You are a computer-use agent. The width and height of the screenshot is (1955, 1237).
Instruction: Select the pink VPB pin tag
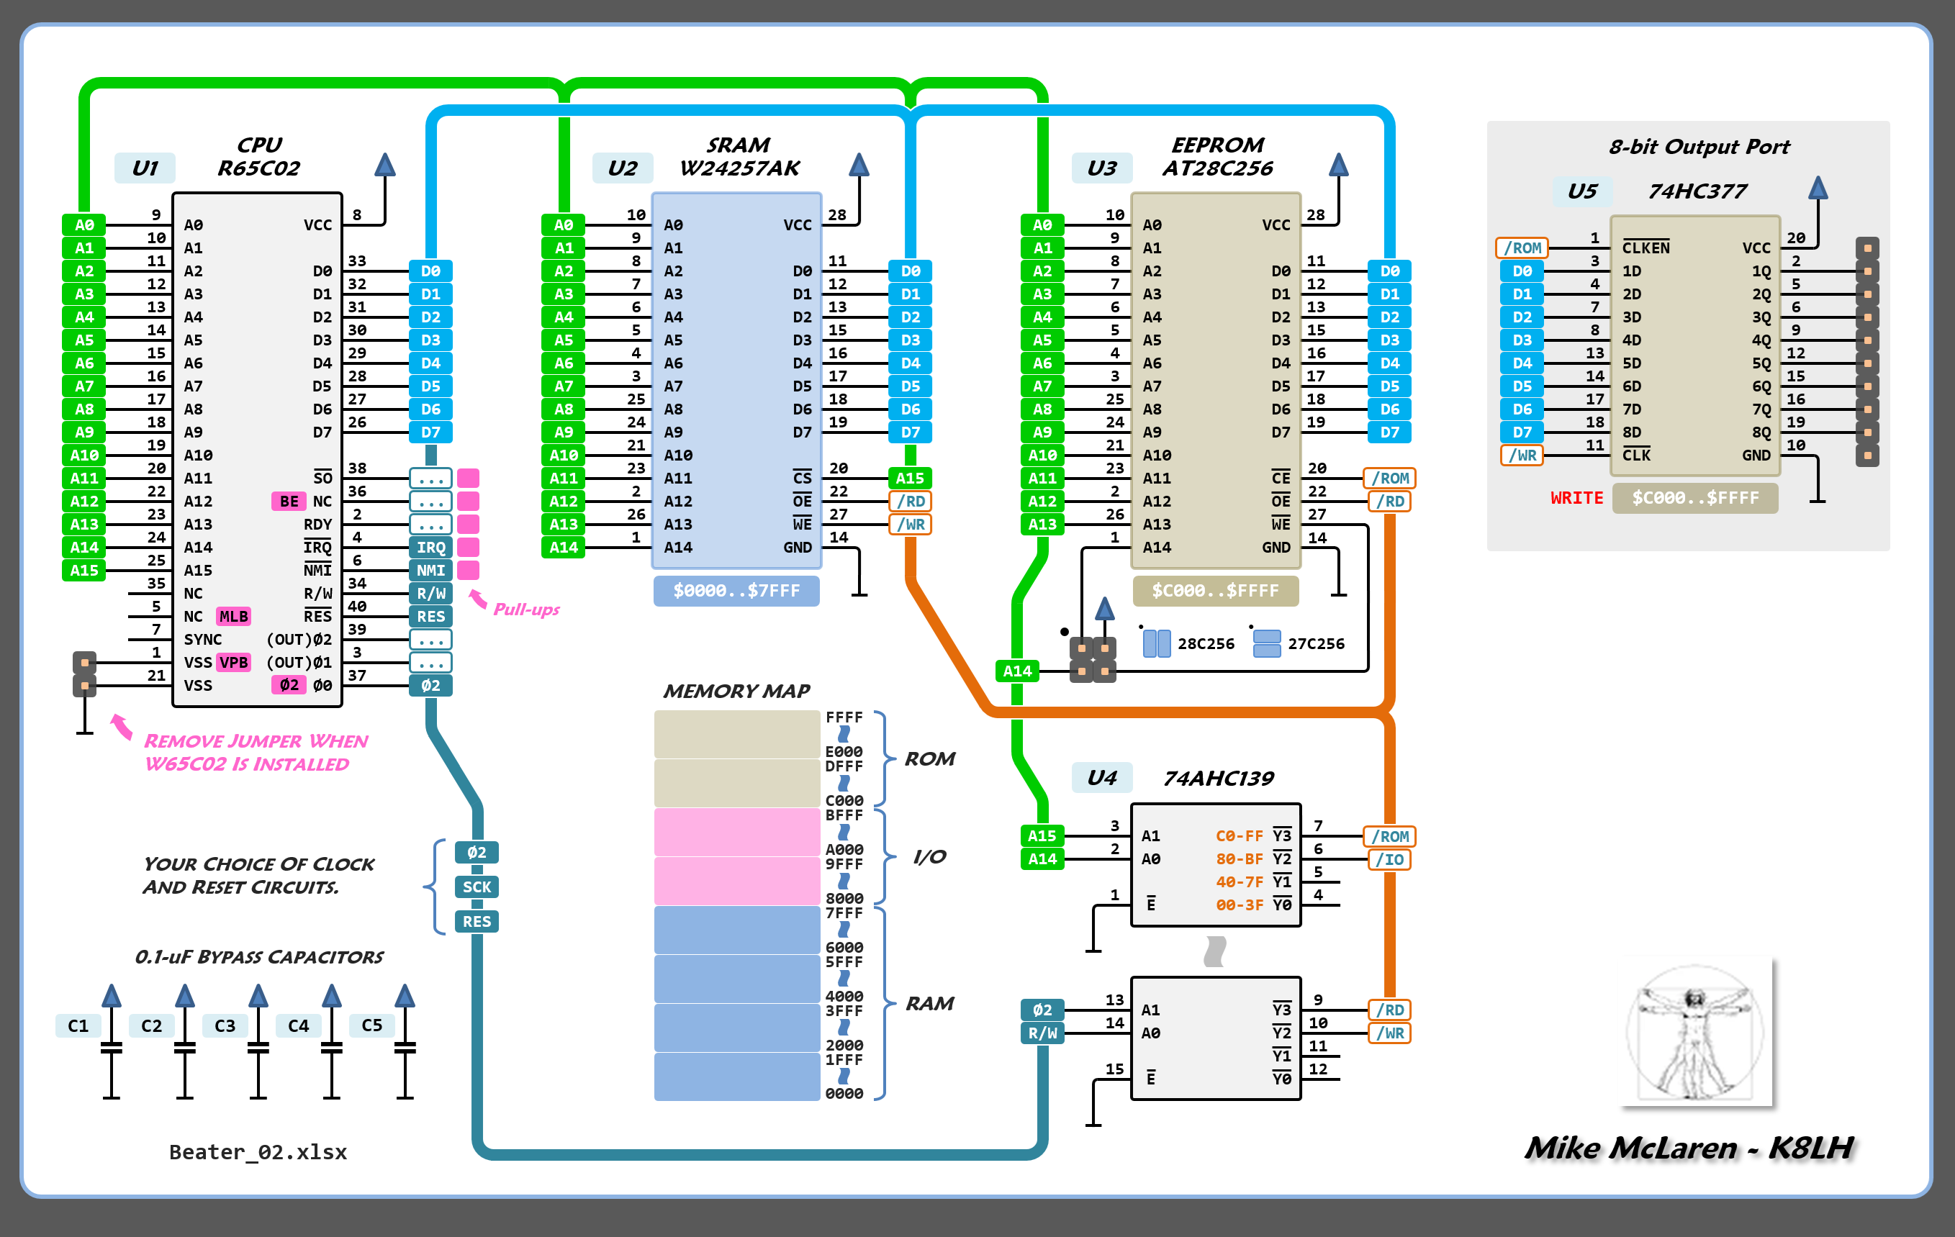(x=233, y=662)
